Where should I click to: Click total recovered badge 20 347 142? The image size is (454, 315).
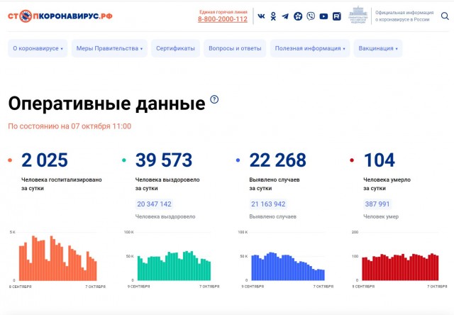click(x=154, y=204)
